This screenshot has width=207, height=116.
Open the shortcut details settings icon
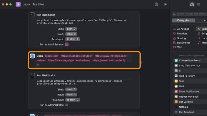(x=198, y=4)
